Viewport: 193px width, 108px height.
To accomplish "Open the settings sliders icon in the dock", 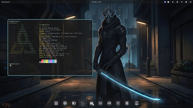I will (x=100, y=103).
